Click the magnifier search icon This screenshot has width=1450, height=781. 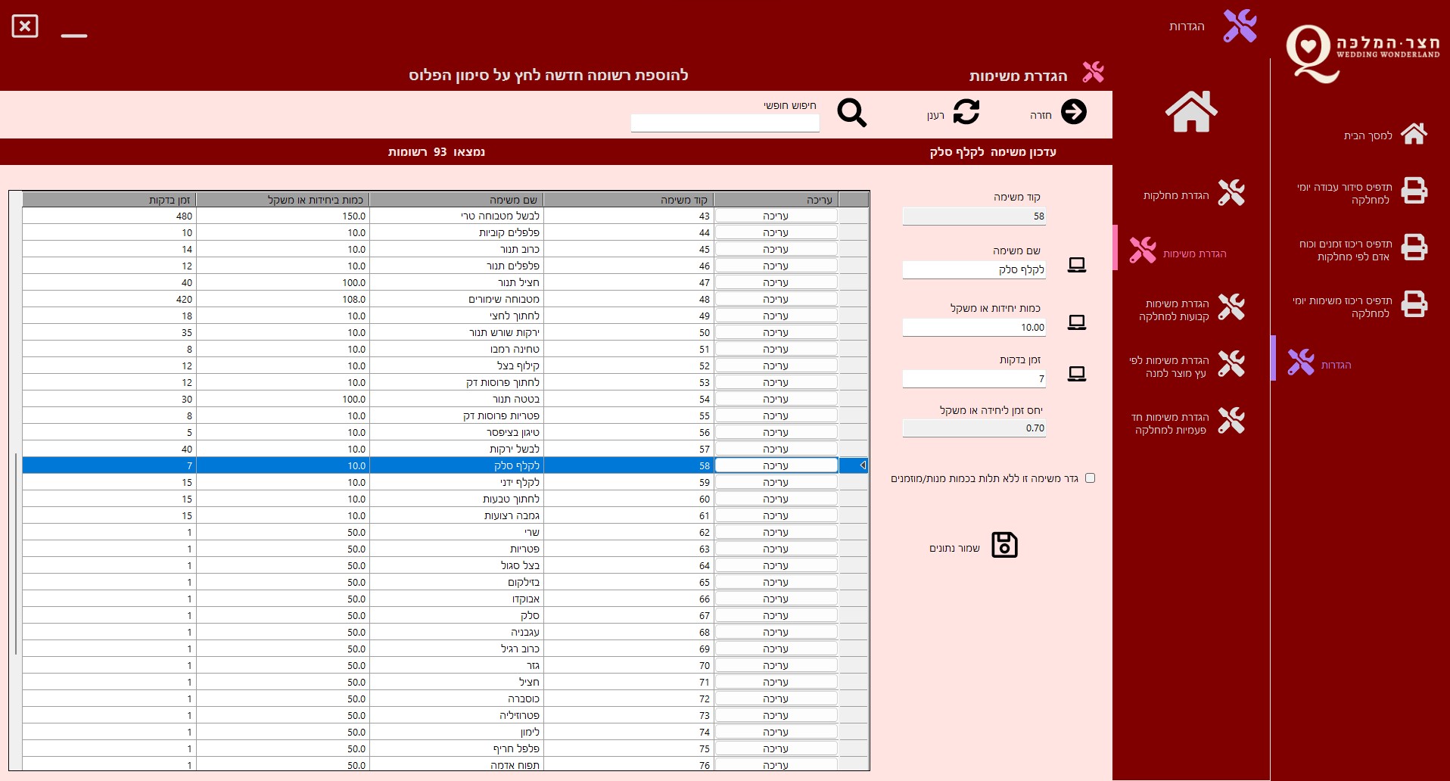[x=851, y=113]
